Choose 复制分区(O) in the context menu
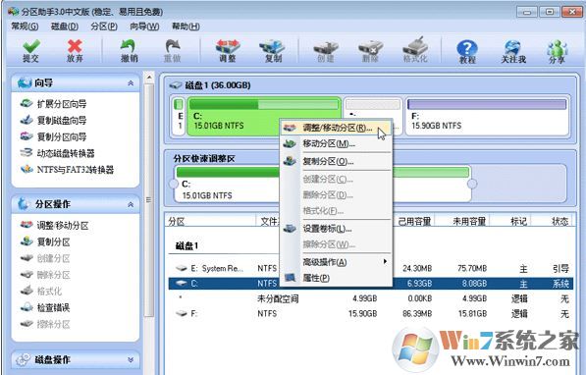 (x=336, y=162)
